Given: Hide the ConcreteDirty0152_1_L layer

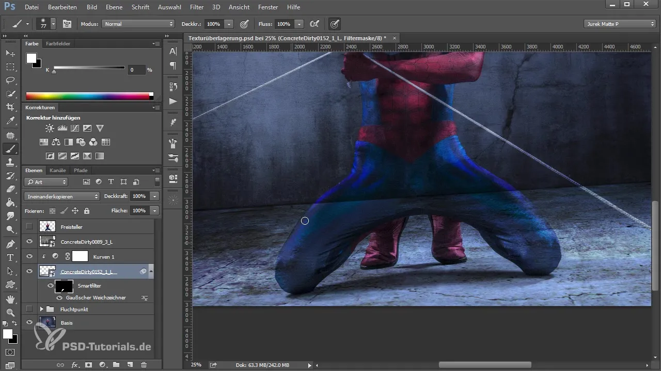Looking at the screenshot, I should [29, 271].
